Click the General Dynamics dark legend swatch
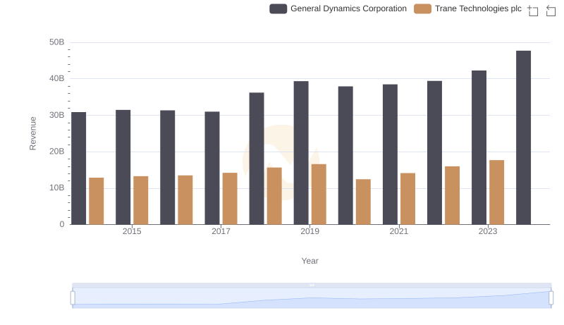This screenshot has height=325, width=564. (x=278, y=8)
